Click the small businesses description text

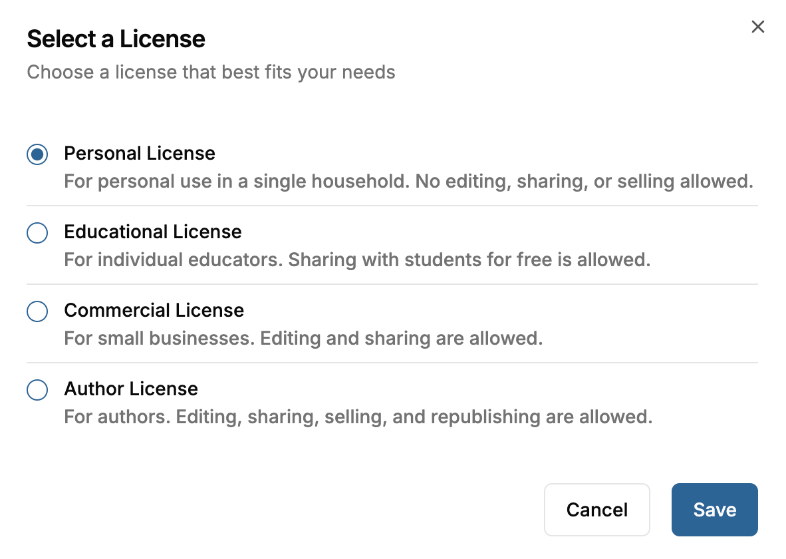point(303,338)
